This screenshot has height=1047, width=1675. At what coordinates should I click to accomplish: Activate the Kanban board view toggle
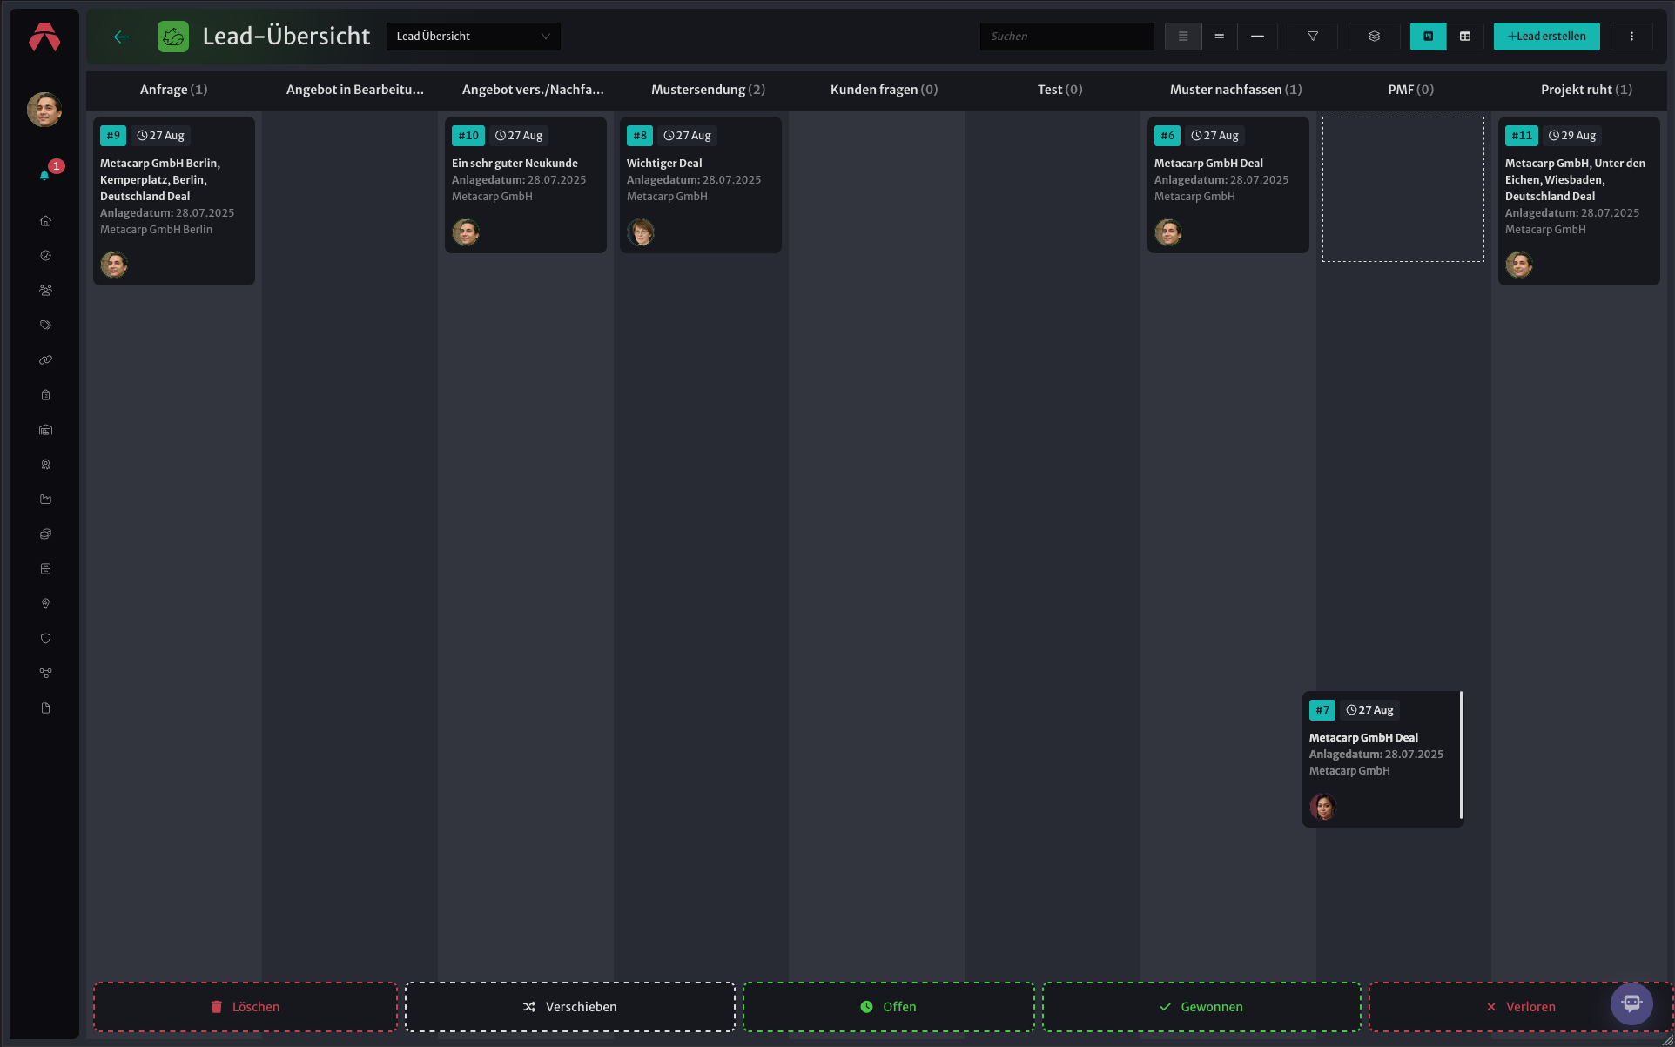click(1428, 37)
